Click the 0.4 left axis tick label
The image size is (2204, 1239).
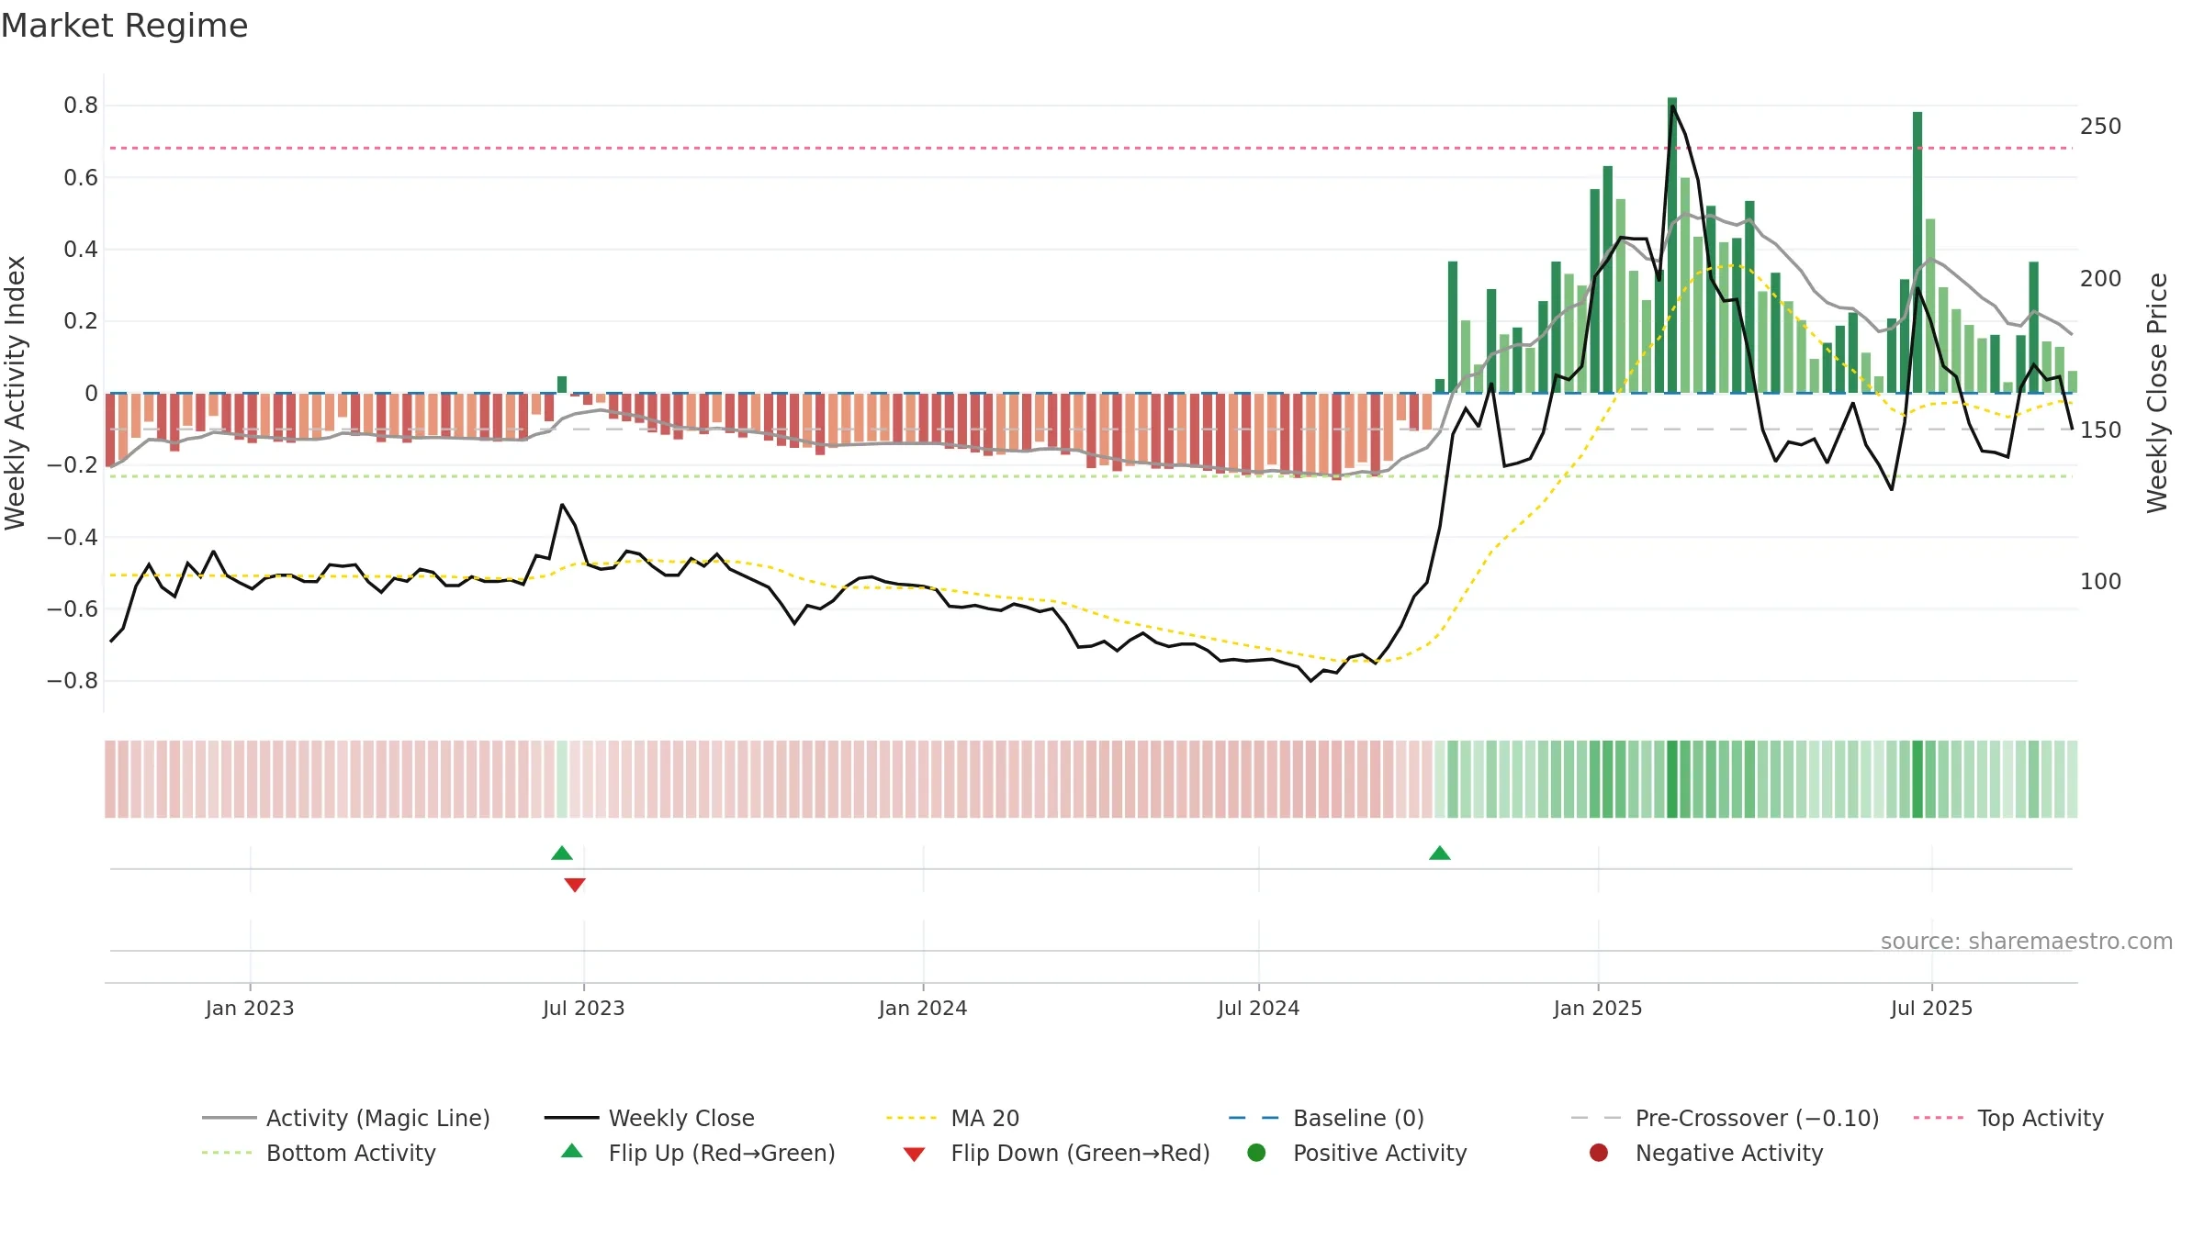pyautogui.click(x=81, y=250)
